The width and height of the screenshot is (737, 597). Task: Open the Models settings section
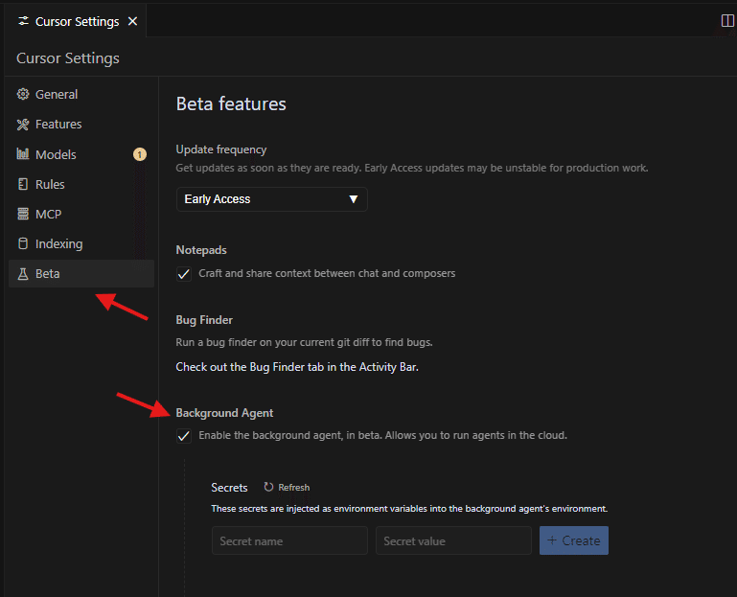(56, 154)
